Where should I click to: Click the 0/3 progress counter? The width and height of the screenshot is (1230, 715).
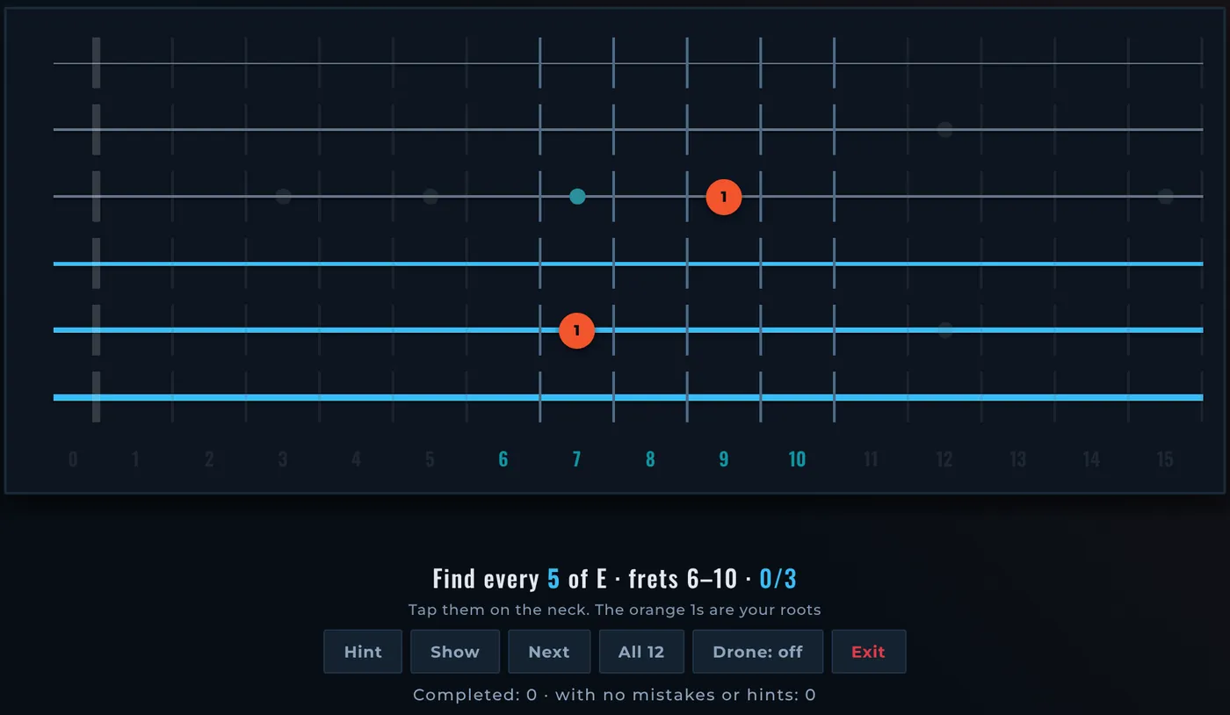(778, 579)
